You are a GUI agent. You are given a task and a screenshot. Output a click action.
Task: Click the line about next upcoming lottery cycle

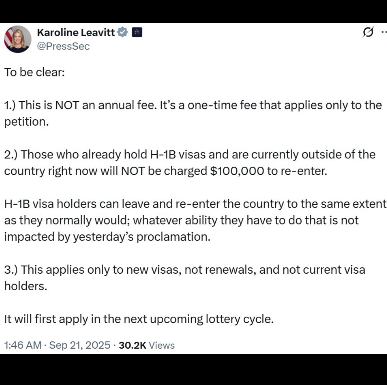pos(139,319)
